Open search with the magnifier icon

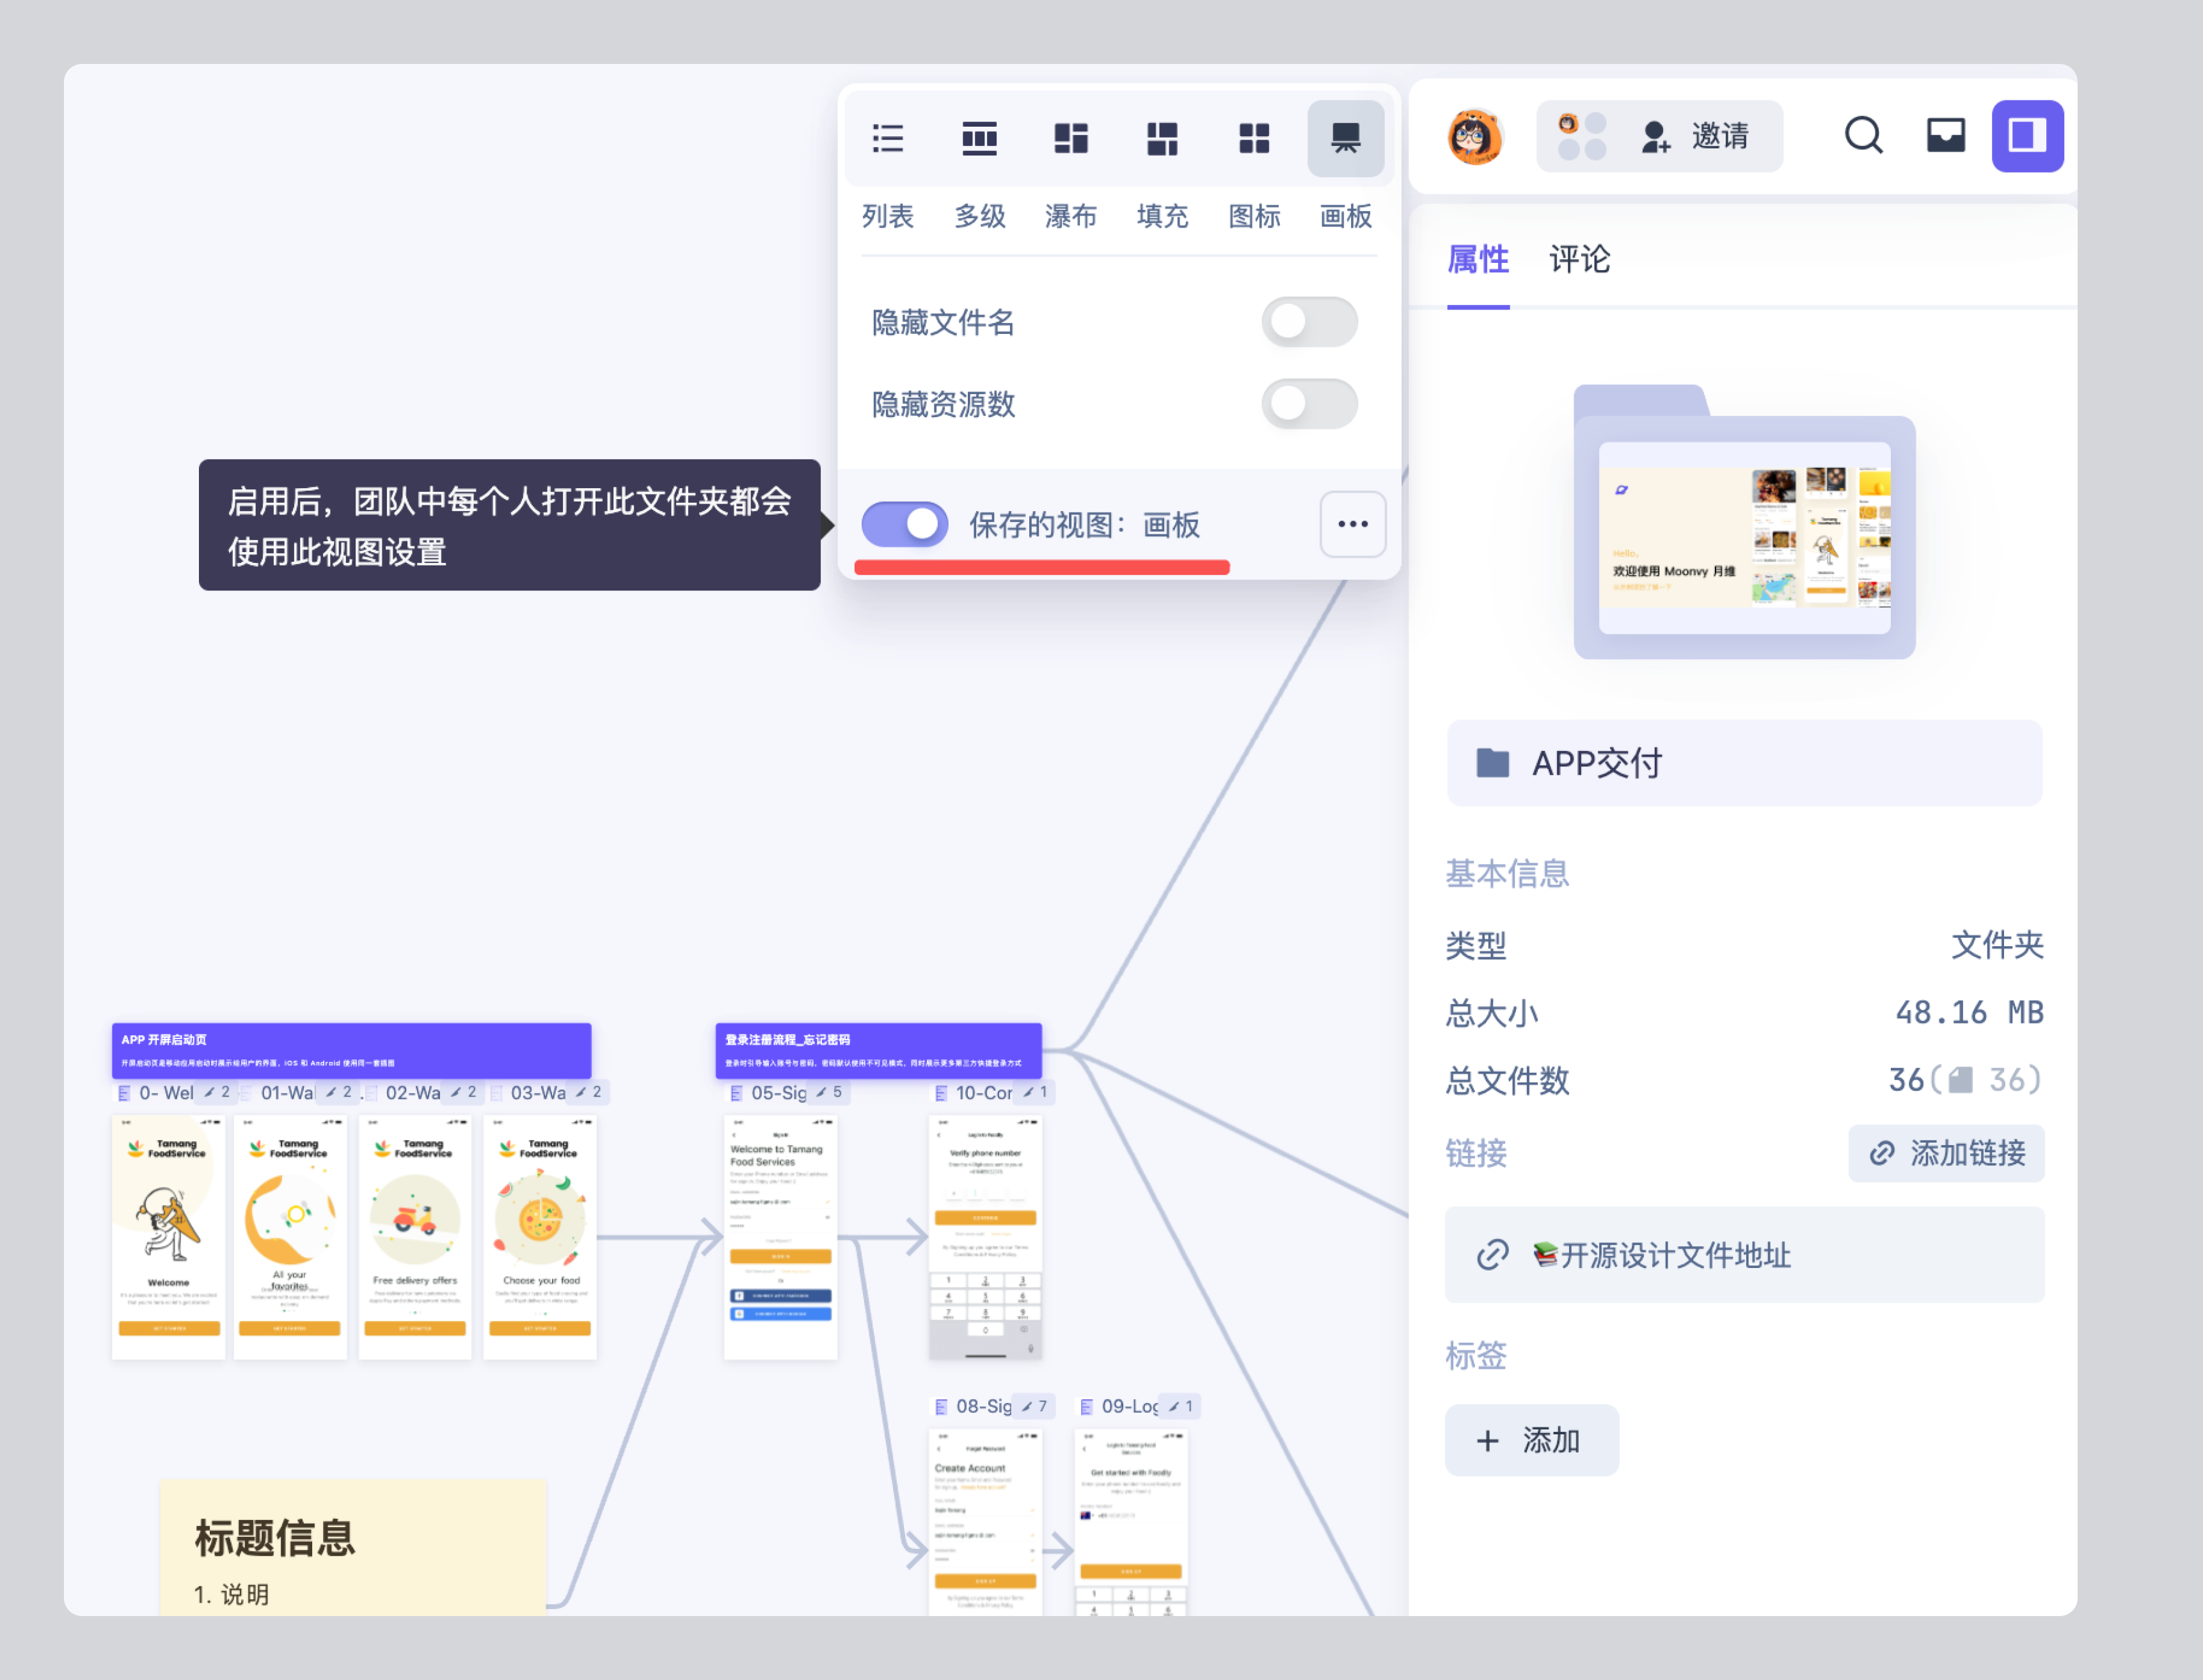pos(1863,135)
